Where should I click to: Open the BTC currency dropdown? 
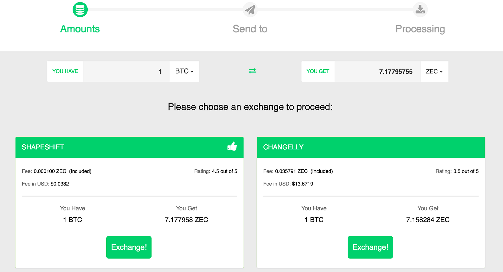pyautogui.click(x=184, y=71)
